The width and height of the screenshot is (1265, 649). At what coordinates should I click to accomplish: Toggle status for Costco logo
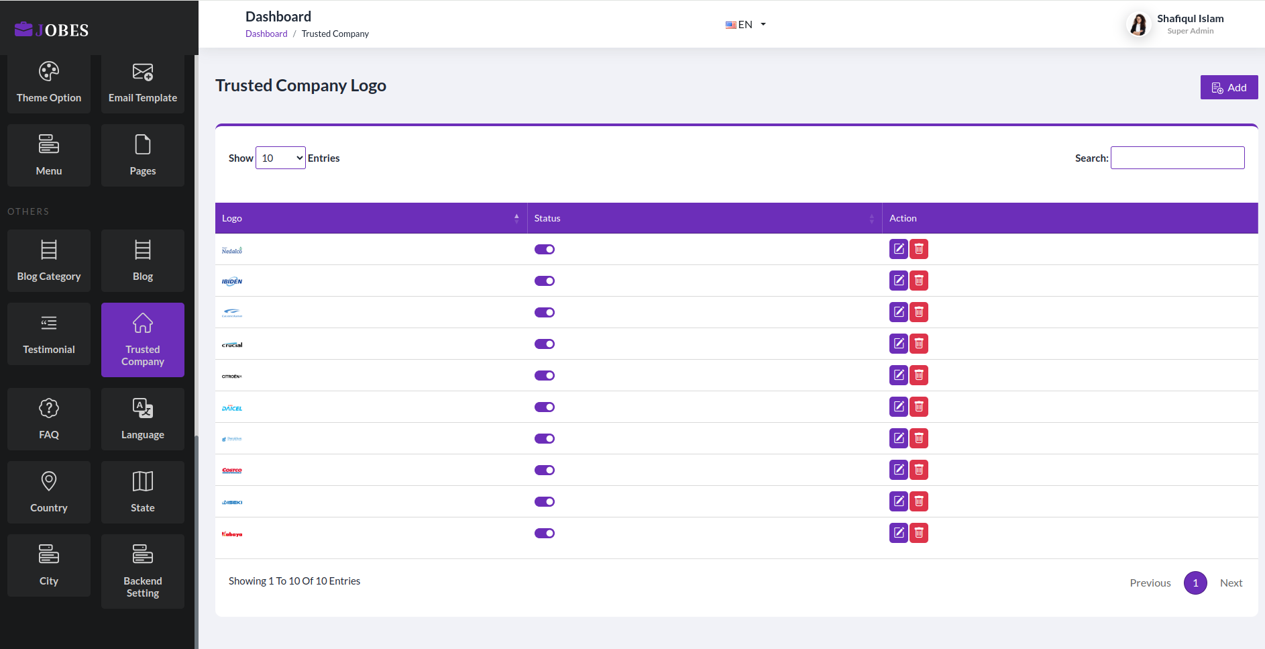545,470
